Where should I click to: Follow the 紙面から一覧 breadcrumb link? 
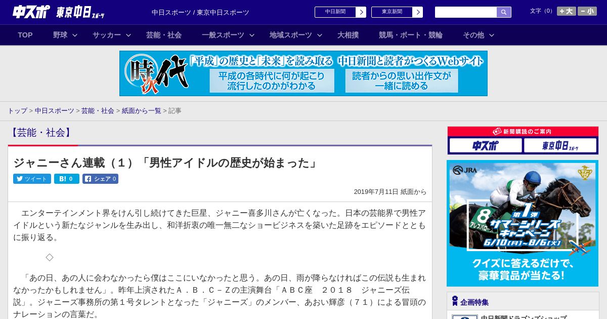pyautogui.click(x=141, y=110)
